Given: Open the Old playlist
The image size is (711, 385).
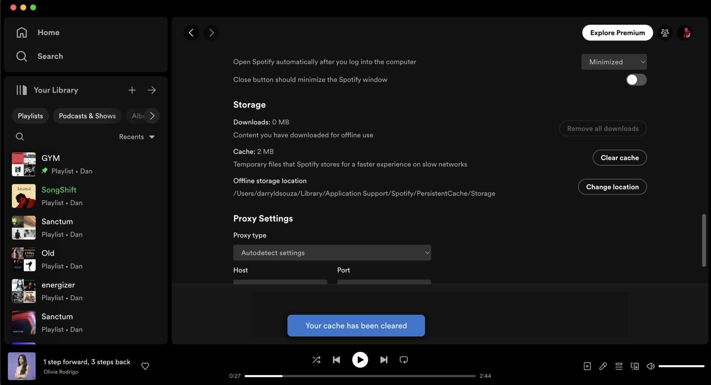Looking at the screenshot, I should point(86,259).
